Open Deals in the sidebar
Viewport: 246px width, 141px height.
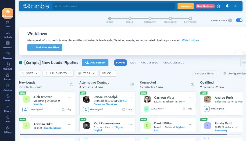pos(8,98)
